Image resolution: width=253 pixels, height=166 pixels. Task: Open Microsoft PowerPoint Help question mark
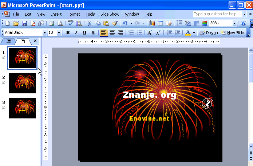click(x=244, y=23)
